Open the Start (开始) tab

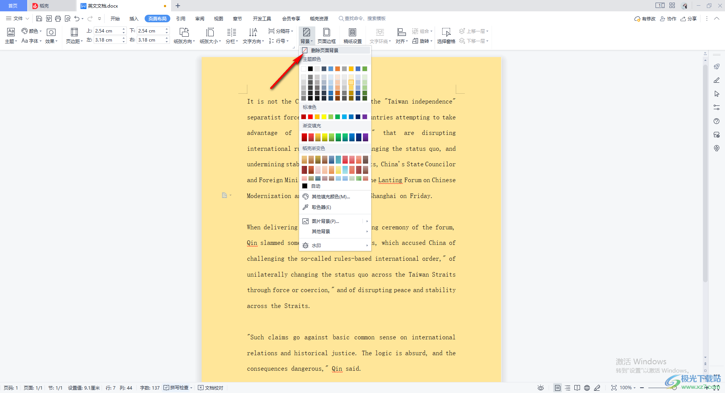pos(115,19)
